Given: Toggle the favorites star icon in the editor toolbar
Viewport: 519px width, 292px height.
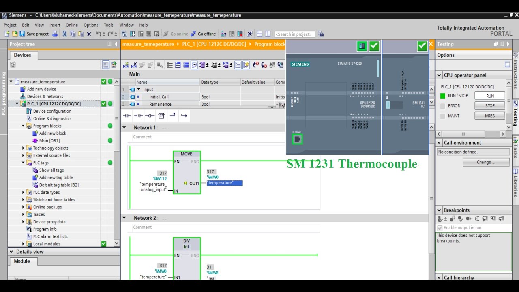Looking at the screenshot, I should click(246, 65).
